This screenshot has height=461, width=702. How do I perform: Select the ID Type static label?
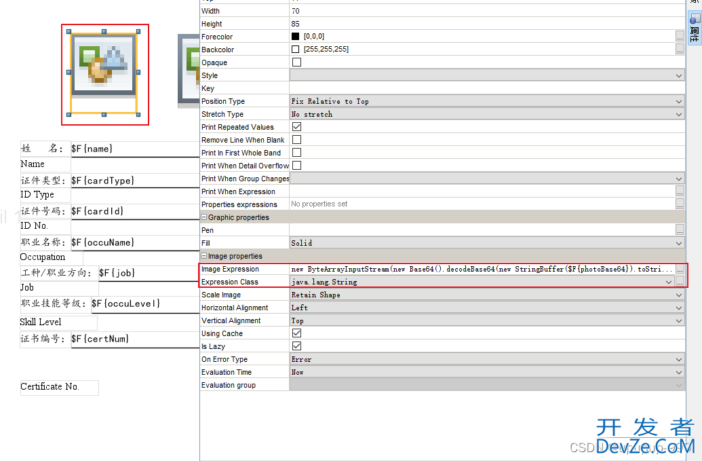[45, 195]
